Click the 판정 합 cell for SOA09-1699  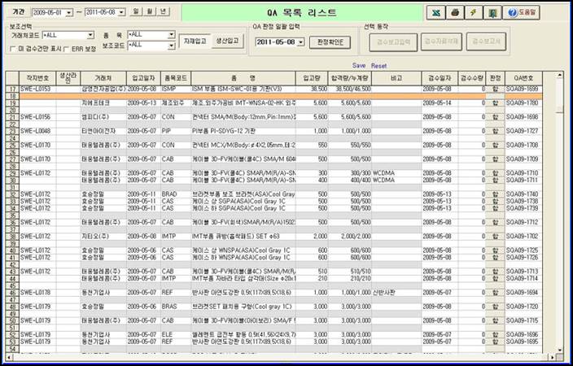495,89
